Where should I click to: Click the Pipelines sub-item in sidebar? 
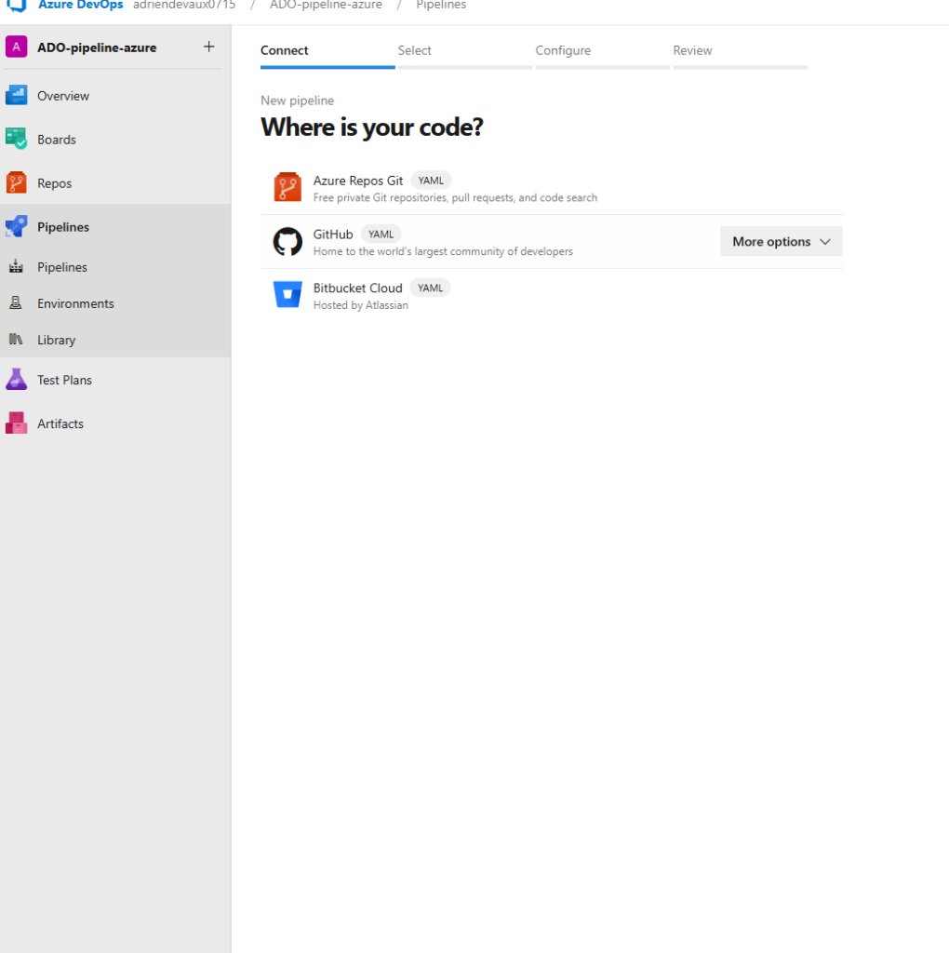pos(62,267)
